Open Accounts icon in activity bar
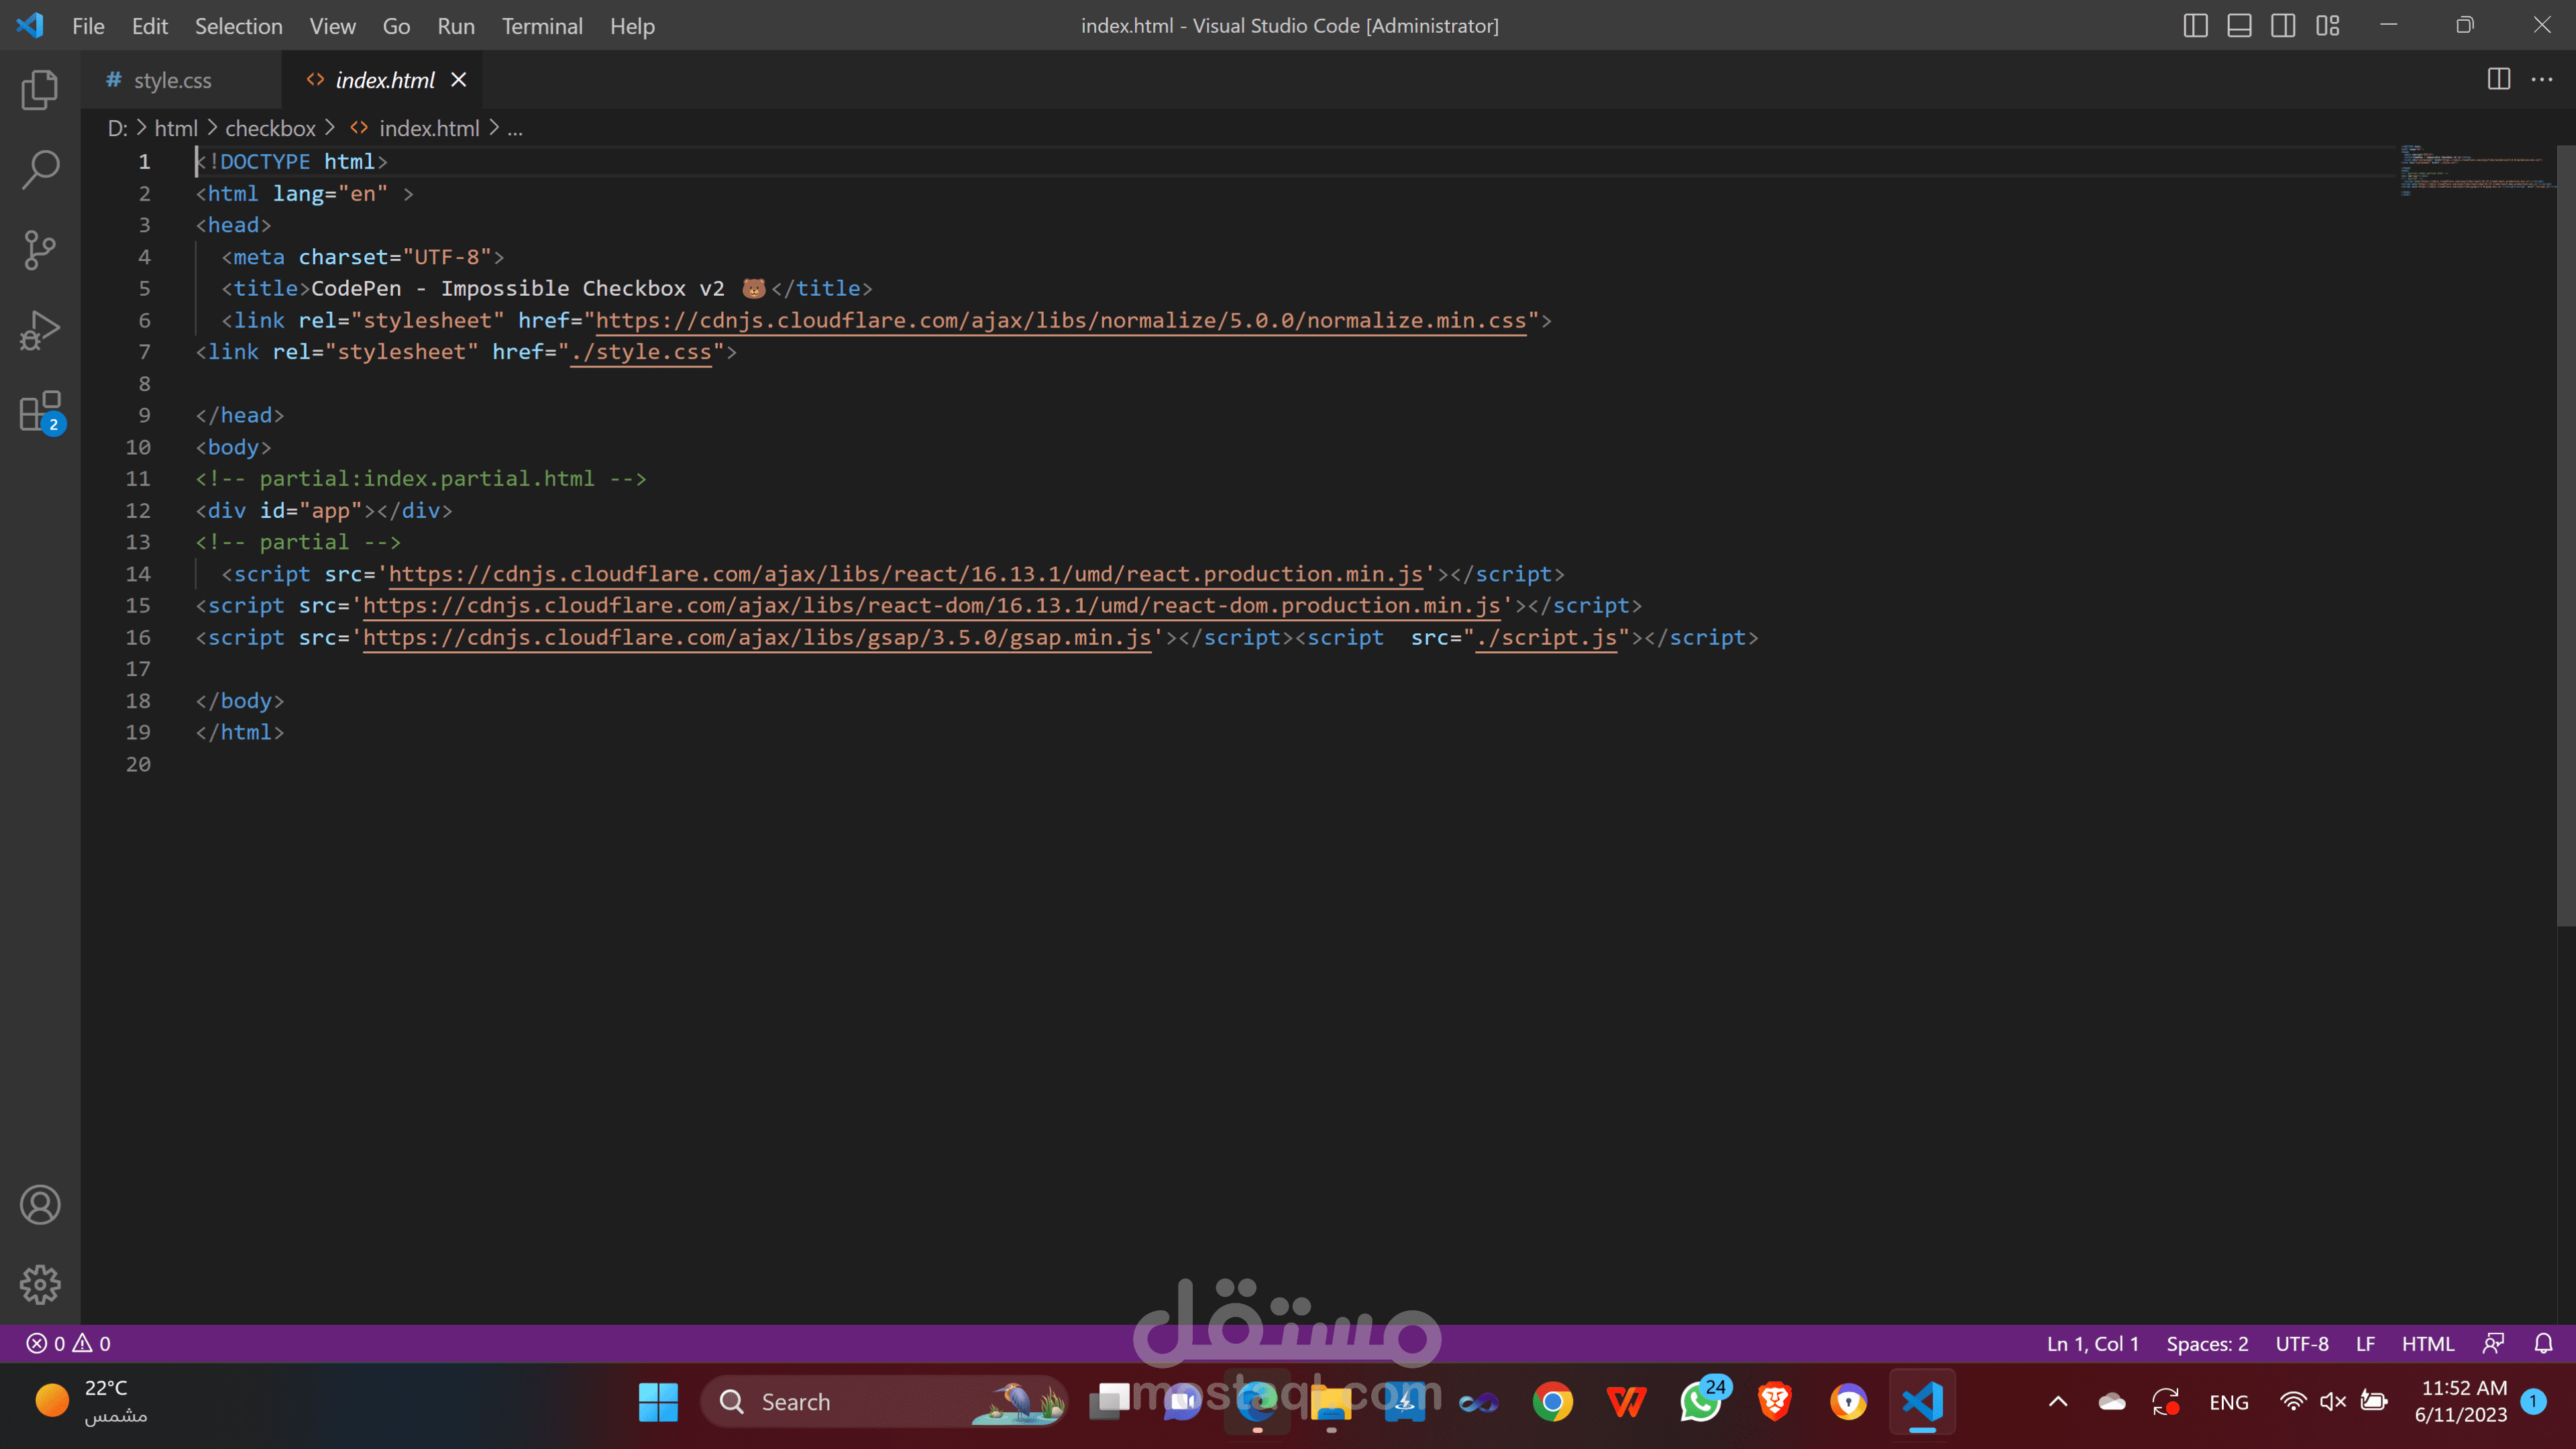The width and height of the screenshot is (2576, 1449). pos(40,1205)
